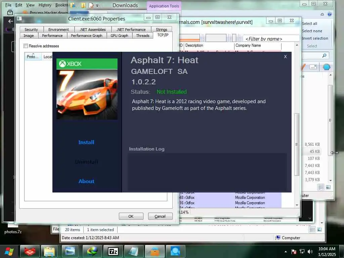Click the Action Center flag in the tray
This screenshot has height=258, width=344.
click(294, 252)
